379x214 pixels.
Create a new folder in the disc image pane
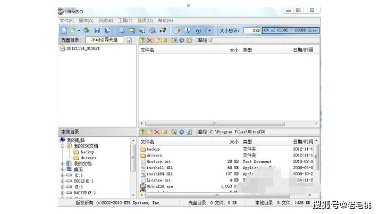point(157,40)
